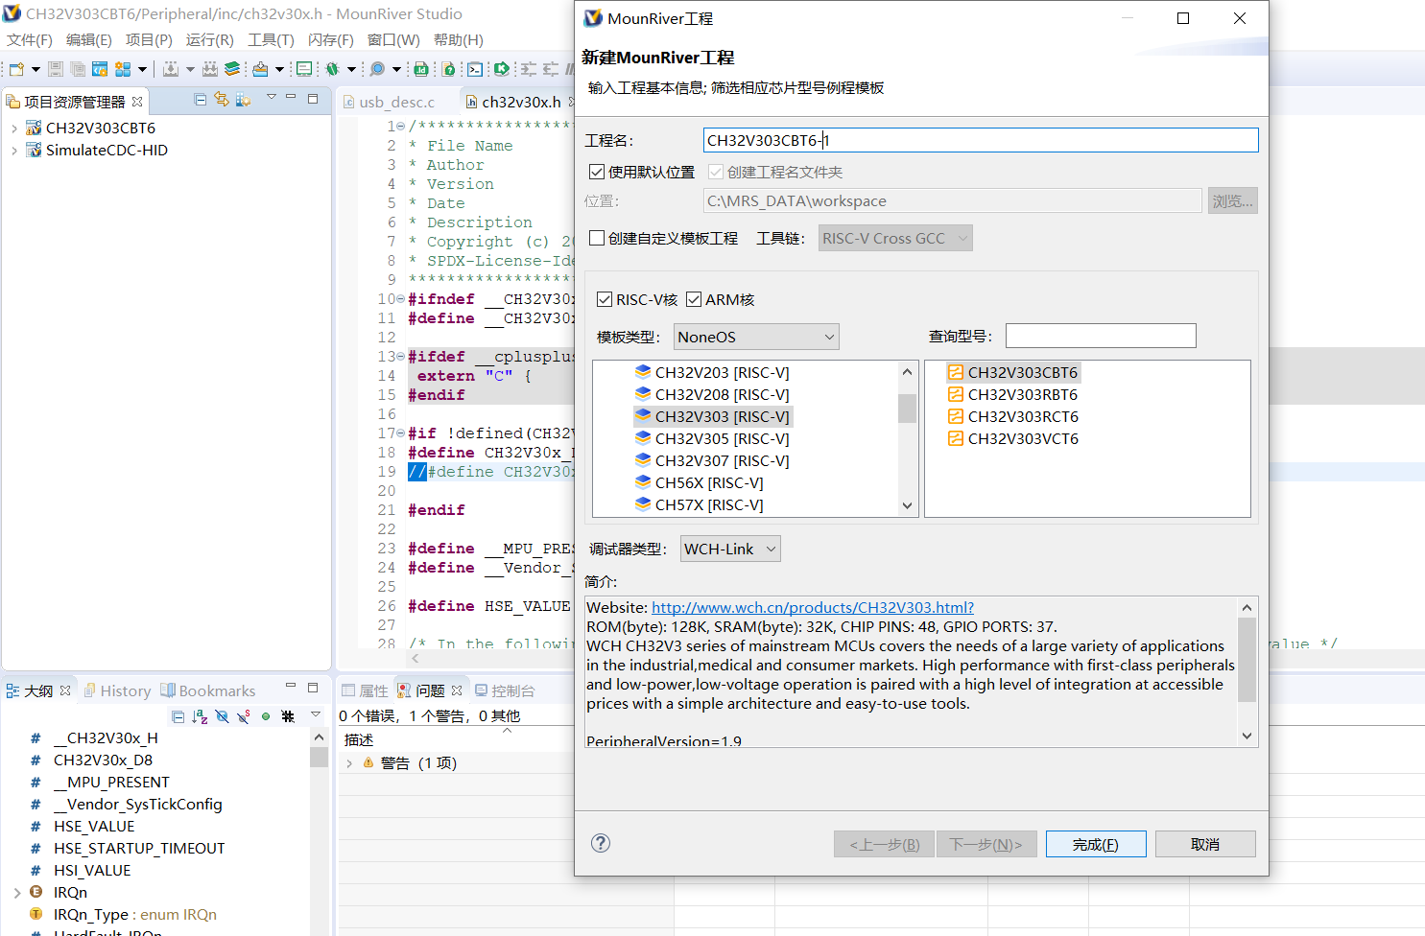Collapse all in project explorer panel
The height and width of the screenshot is (936, 1425).
(200, 99)
